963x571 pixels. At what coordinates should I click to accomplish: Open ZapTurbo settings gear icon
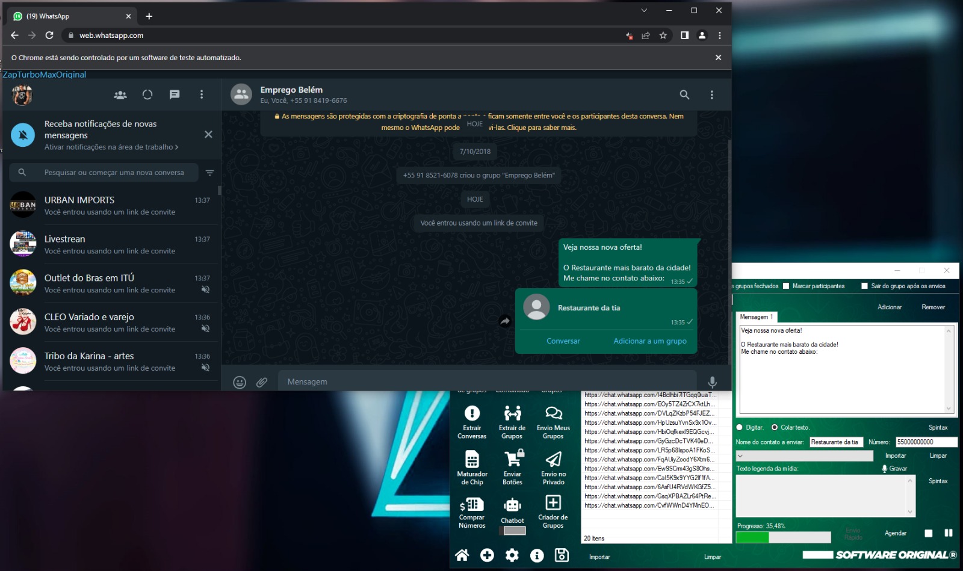click(x=512, y=555)
